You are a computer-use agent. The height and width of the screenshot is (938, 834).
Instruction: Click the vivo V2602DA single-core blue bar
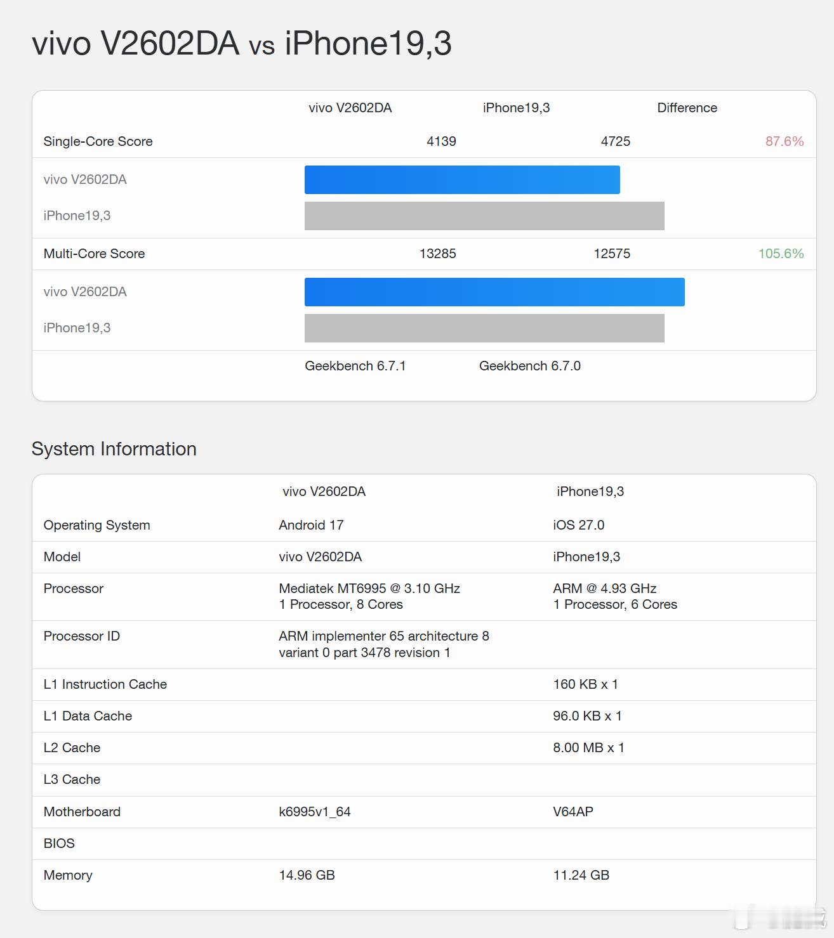click(462, 179)
